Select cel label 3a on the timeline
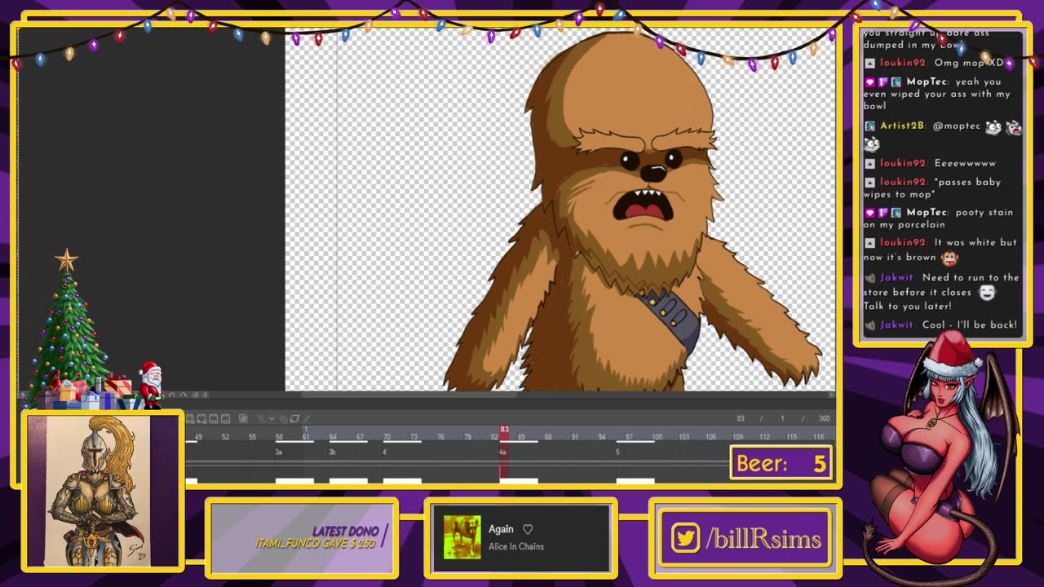 click(278, 452)
